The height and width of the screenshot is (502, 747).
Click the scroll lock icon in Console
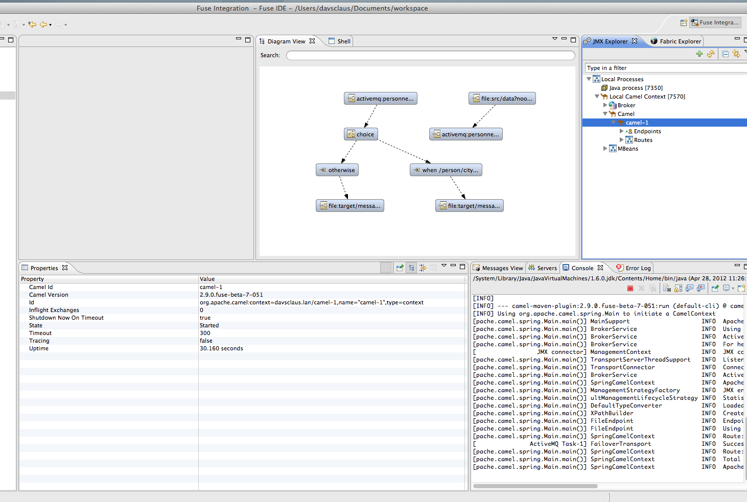pyautogui.click(x=678, y=289)
